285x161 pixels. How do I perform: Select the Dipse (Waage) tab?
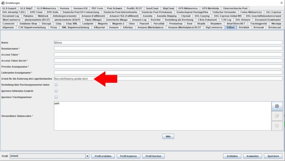pyautogui.click(x=93, y=20)
